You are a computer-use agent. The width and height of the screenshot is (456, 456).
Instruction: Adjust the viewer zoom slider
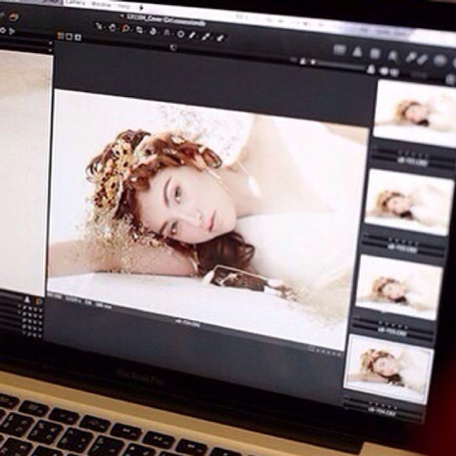click(x=341, y=65)
